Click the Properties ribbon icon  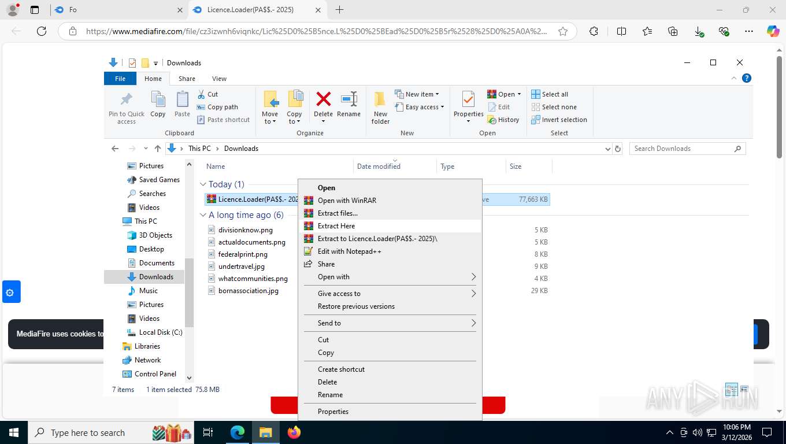(x=468, y=99)
